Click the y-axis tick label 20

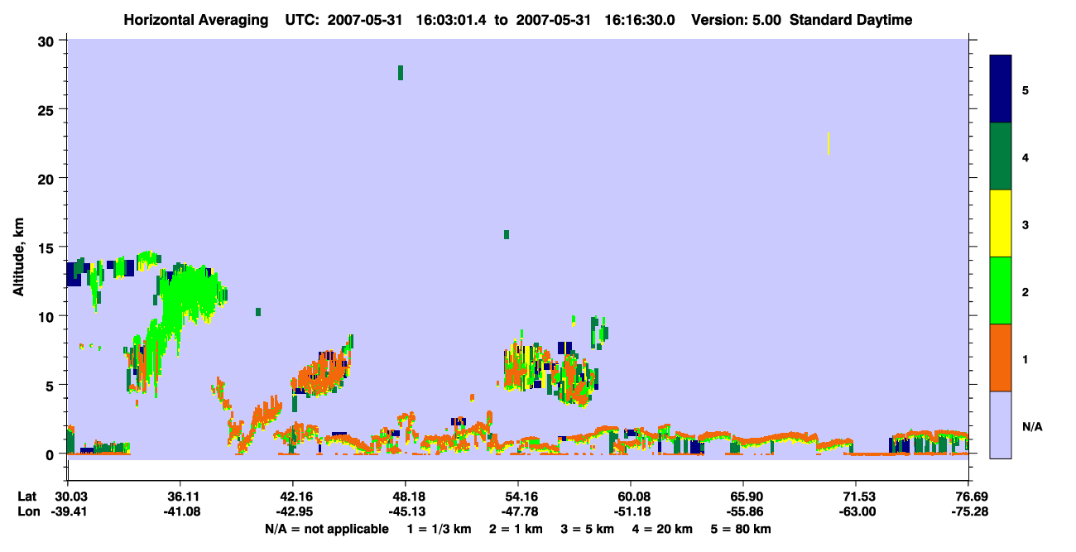tap(48, 178)
